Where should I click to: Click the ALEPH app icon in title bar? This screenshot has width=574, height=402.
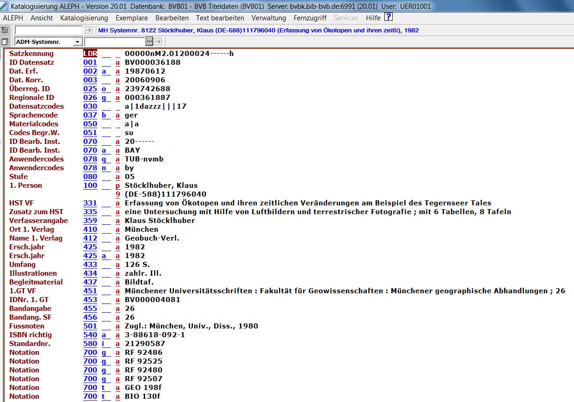[x=5, y=6]
